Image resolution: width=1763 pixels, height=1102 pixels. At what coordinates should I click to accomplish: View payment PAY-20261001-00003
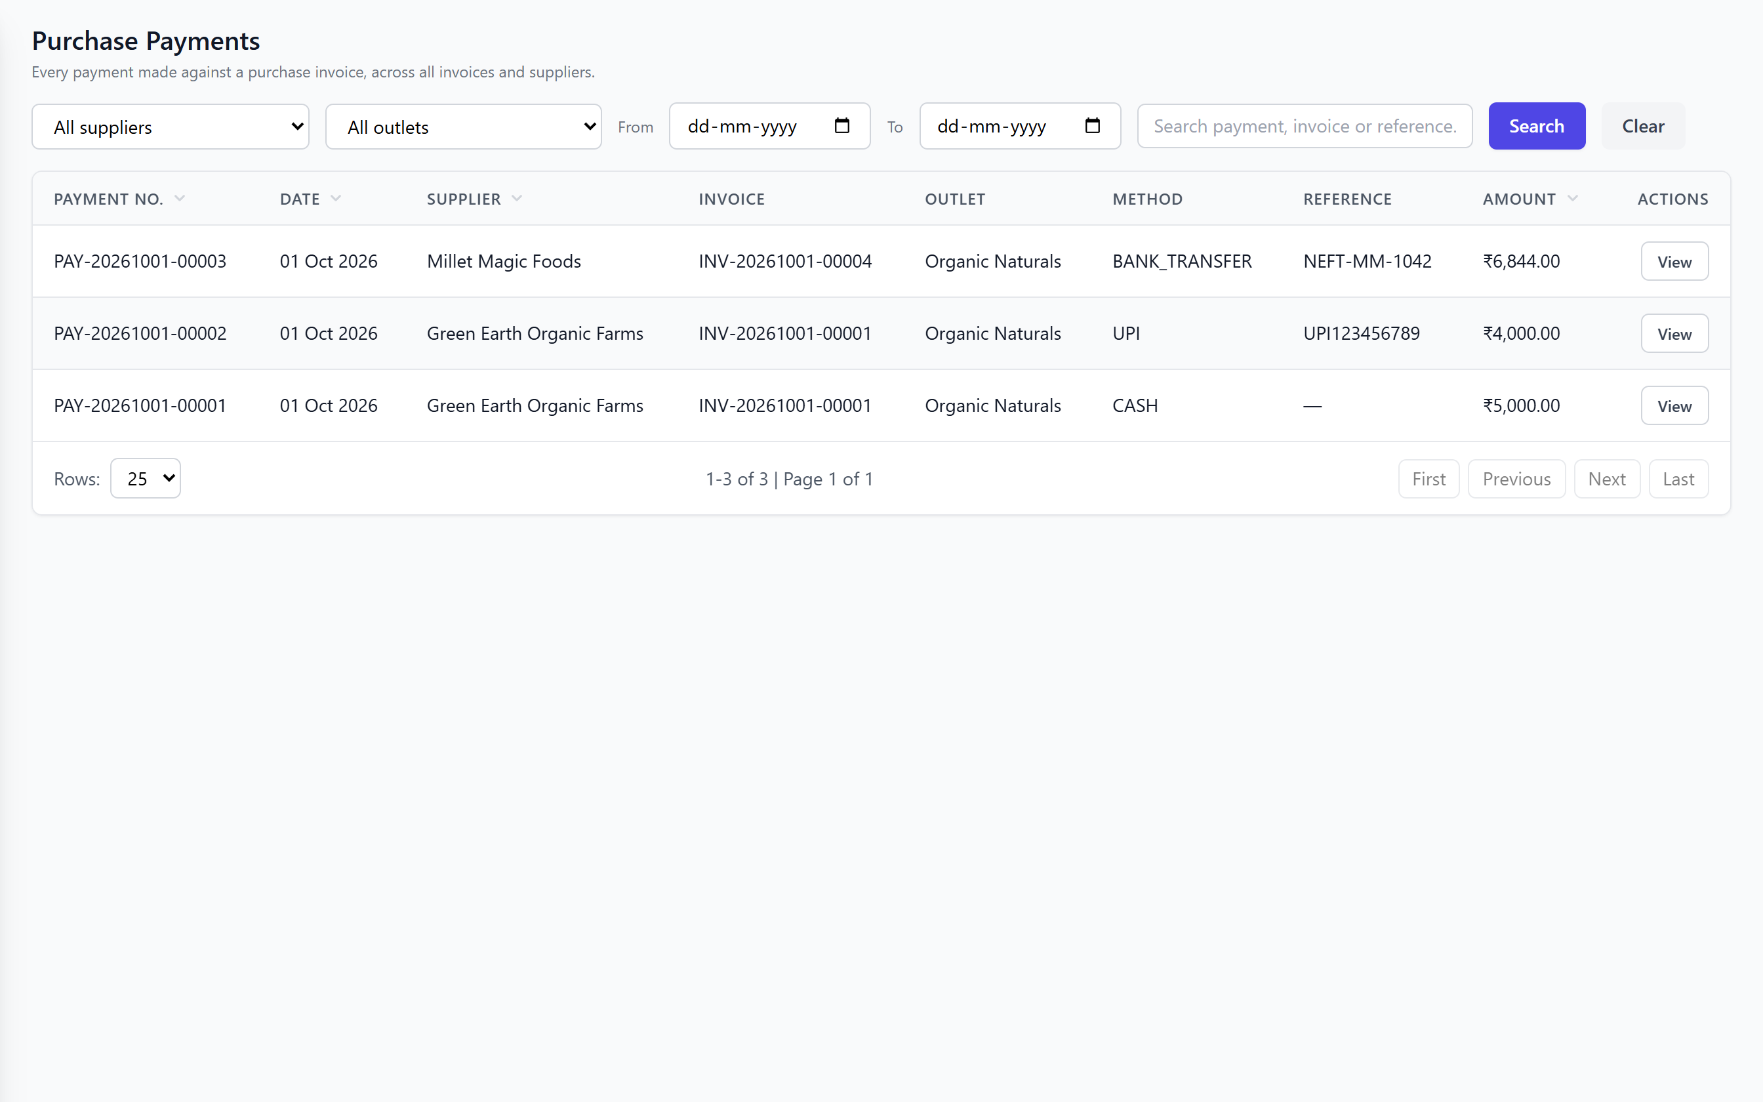pyautogui.click(x=1674, y=262)
